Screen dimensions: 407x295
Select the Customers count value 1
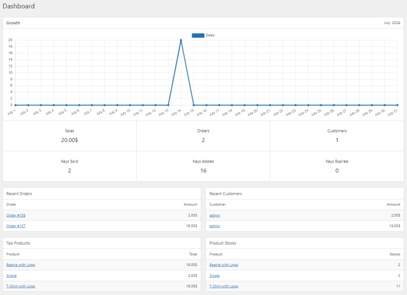coord(337,140)
